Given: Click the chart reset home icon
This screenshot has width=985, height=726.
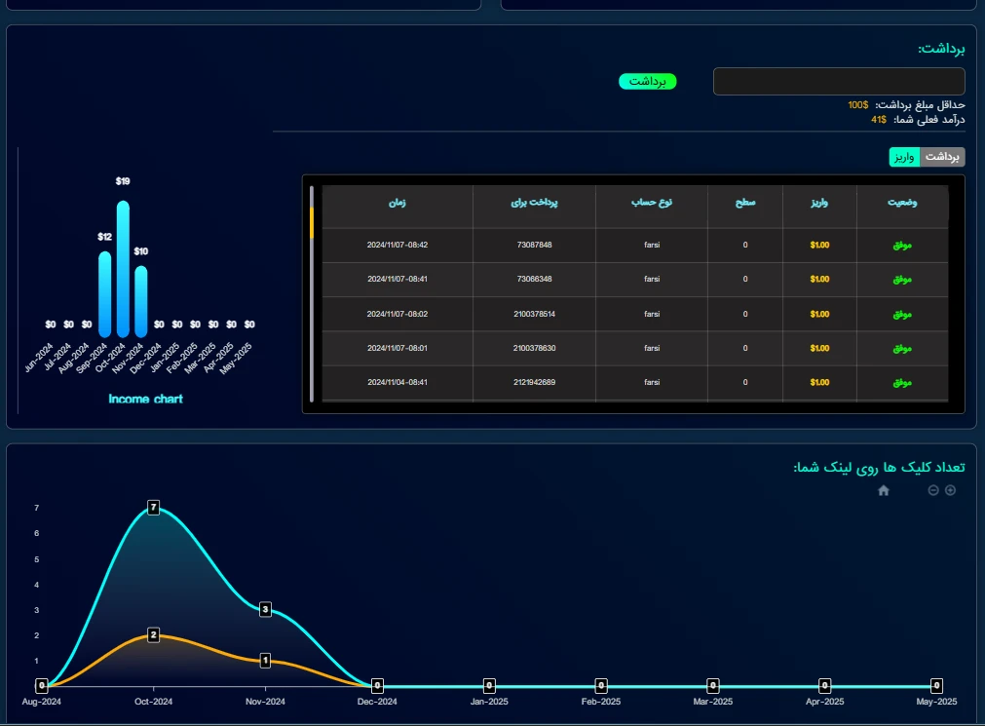Looking at the screenshot, I should point(884,490).
